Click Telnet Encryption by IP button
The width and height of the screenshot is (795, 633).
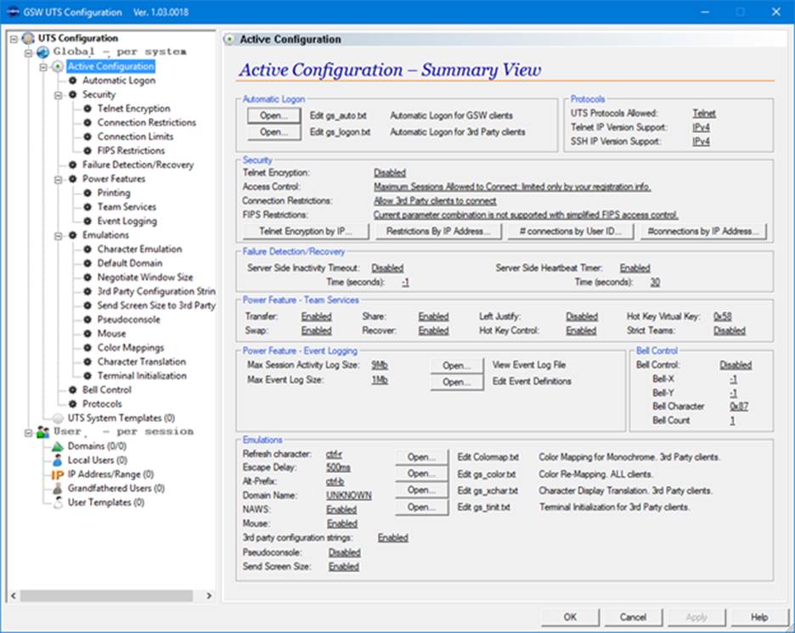(306, 232)
